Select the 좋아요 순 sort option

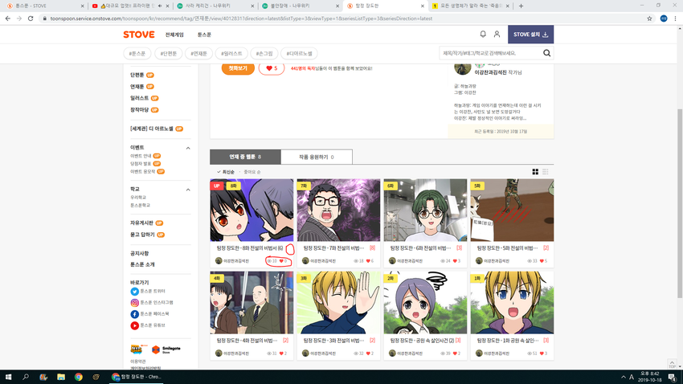point(252,172)
